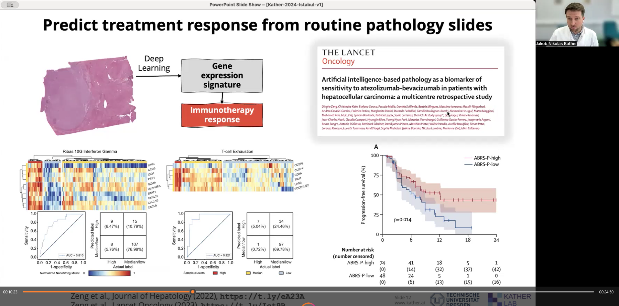Click the 'IFNG' gene label on heatmap

tap(151, 165)
